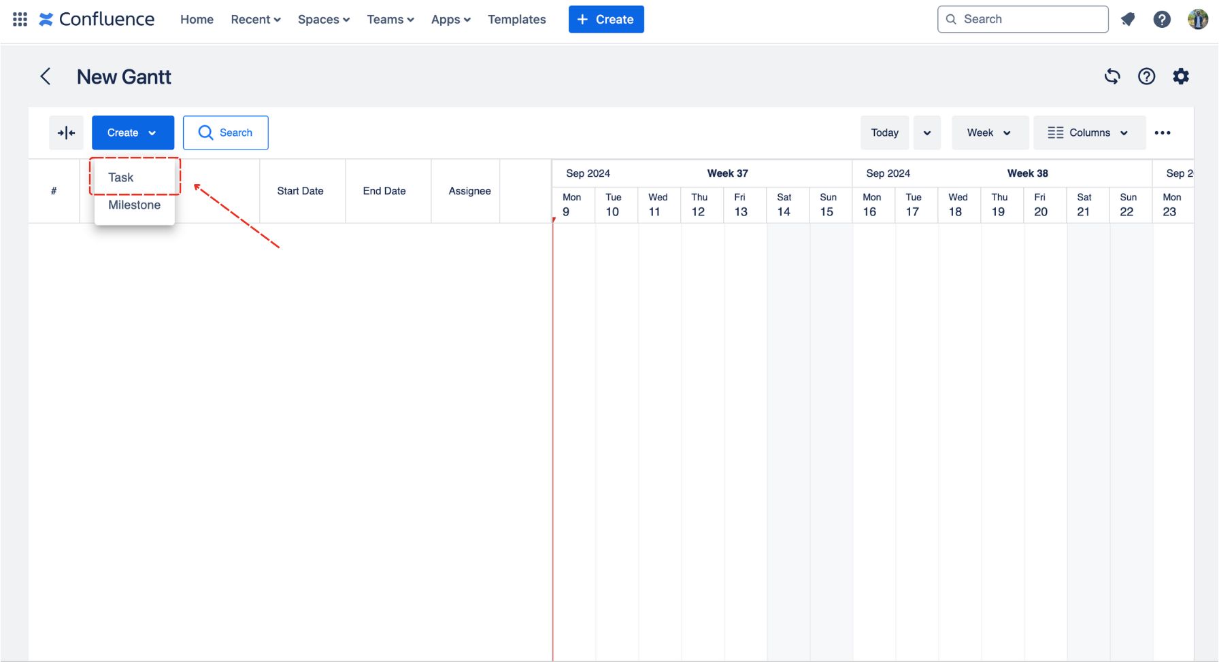This screenshot has height=662, width=1219.
Task: Click the notifications flag icon in top bar
Action: [x=1128, y=19]
